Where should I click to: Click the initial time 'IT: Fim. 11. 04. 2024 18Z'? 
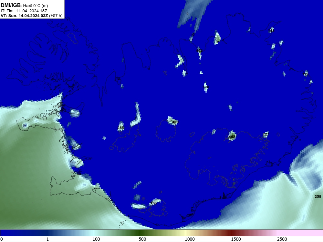[24, 11]
